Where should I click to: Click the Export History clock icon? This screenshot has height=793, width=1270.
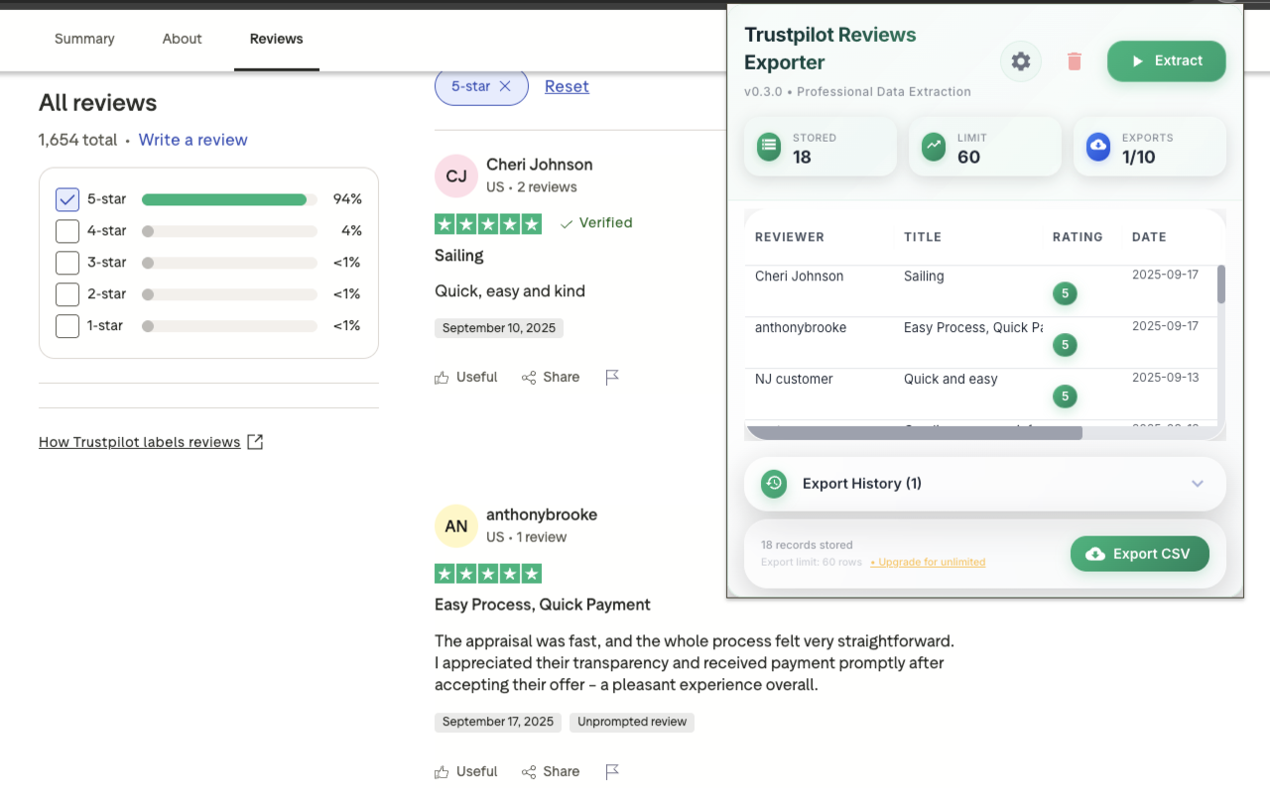coord(774,484)
